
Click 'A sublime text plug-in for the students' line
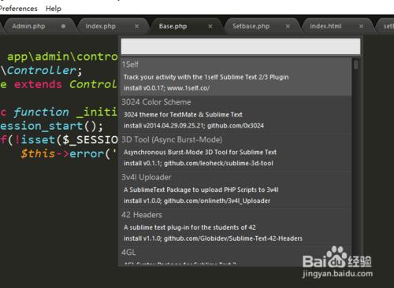point(190,227)
